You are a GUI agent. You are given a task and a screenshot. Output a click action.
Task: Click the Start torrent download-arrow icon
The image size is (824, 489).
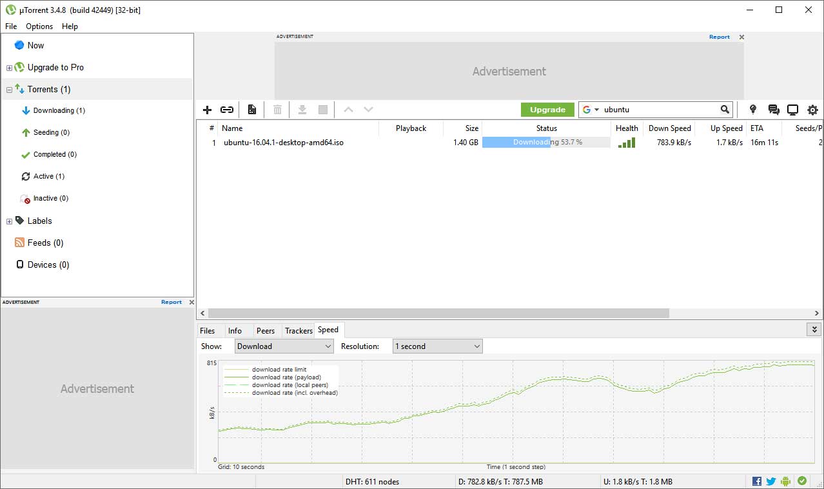tap(302, 110)
